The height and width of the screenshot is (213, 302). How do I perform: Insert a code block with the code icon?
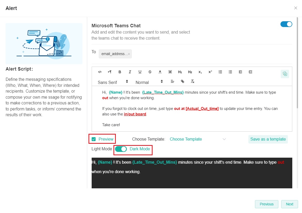pyautogui.click(x=100, y=72)
